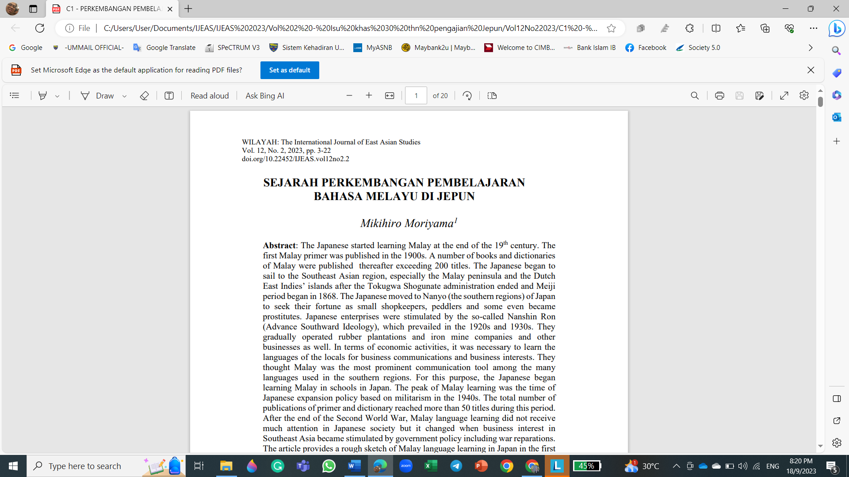Open Word from the taskbar
The image size is (849, 477).
354,466
